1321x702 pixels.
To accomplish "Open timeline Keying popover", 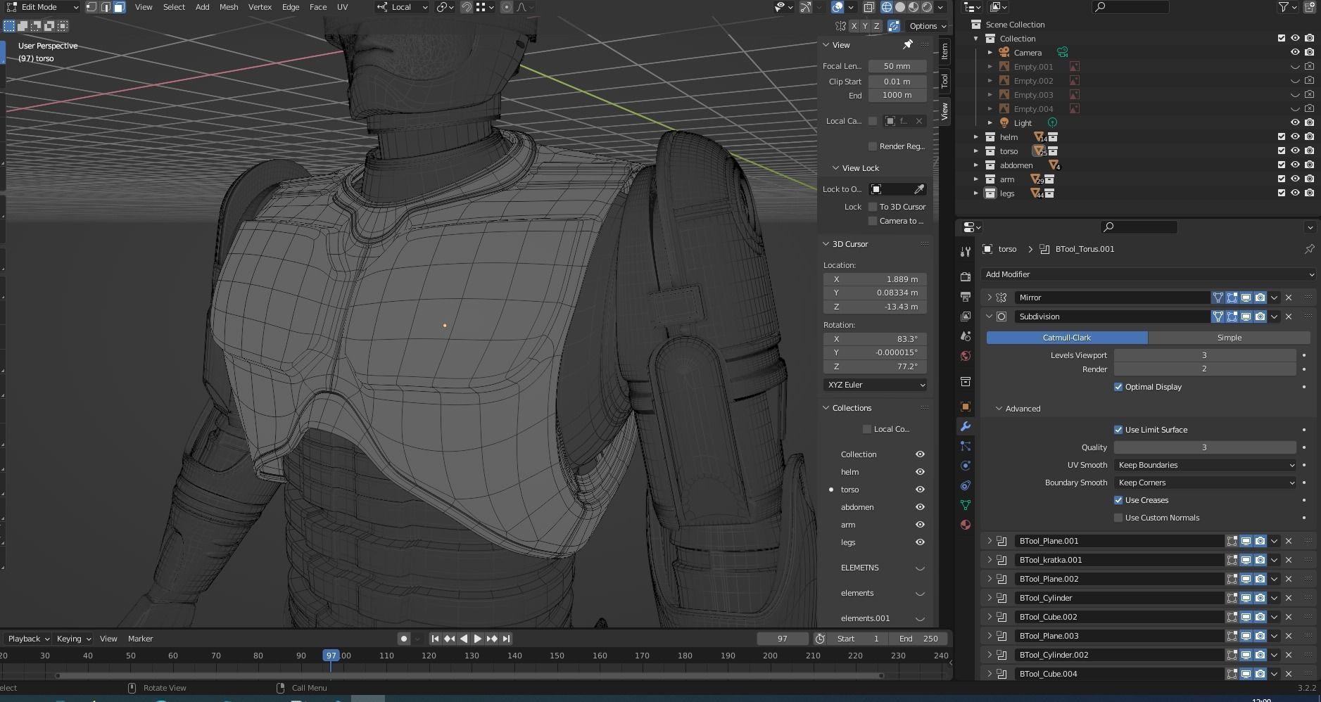I will pos(73,639).
